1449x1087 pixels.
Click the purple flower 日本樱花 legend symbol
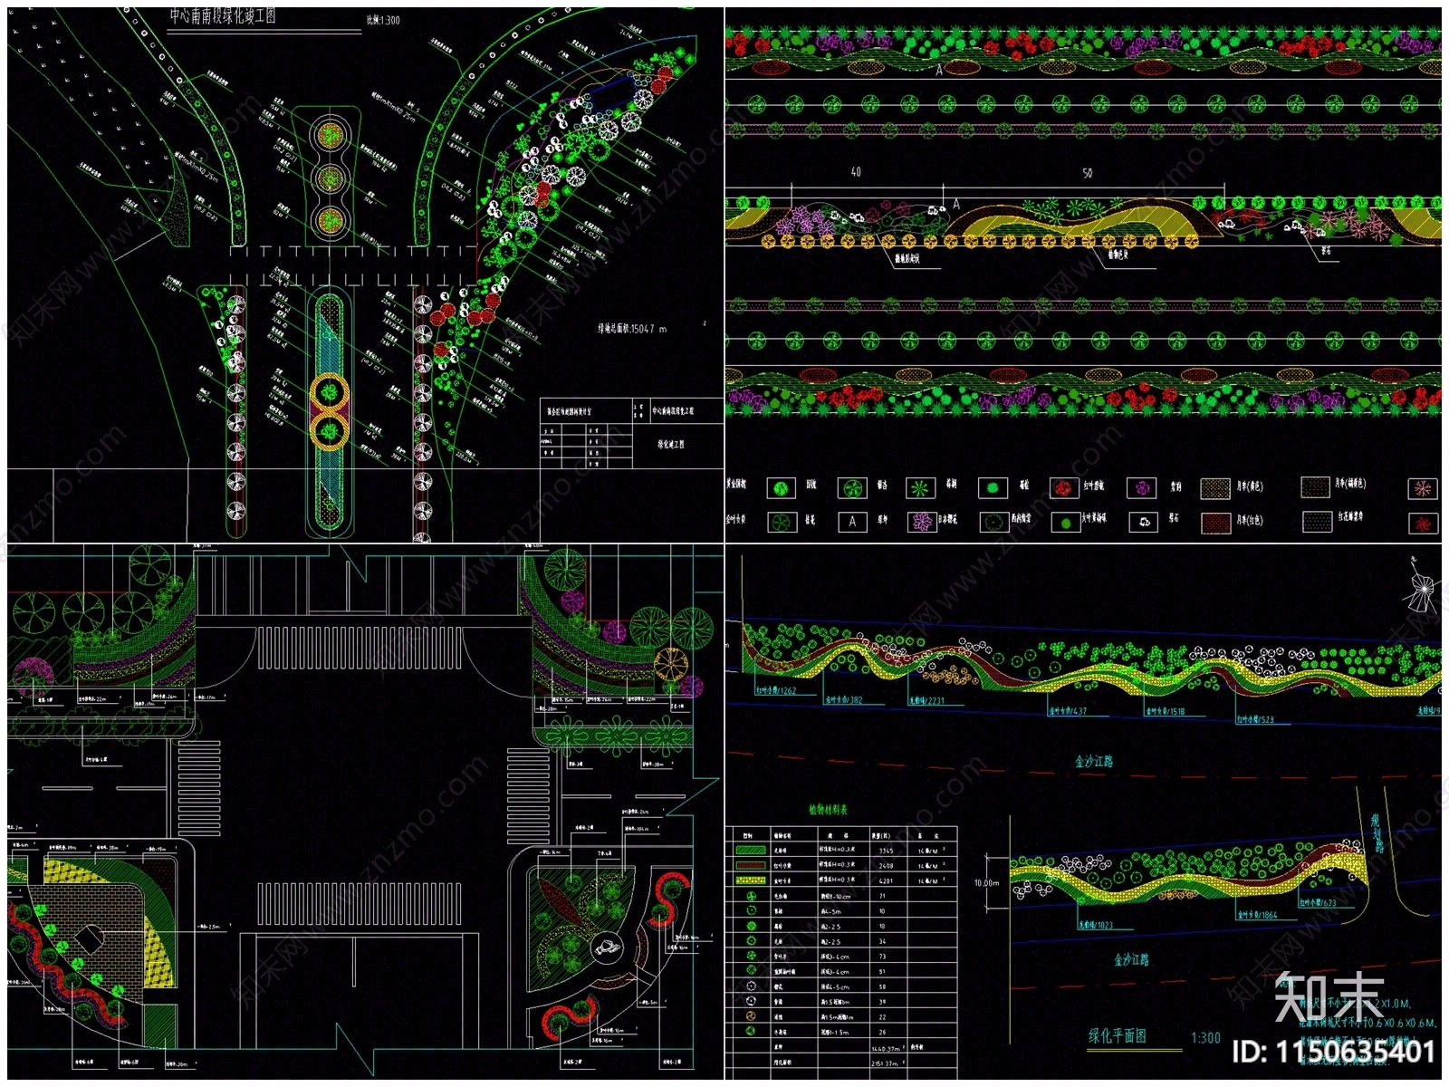click(922, 522)
